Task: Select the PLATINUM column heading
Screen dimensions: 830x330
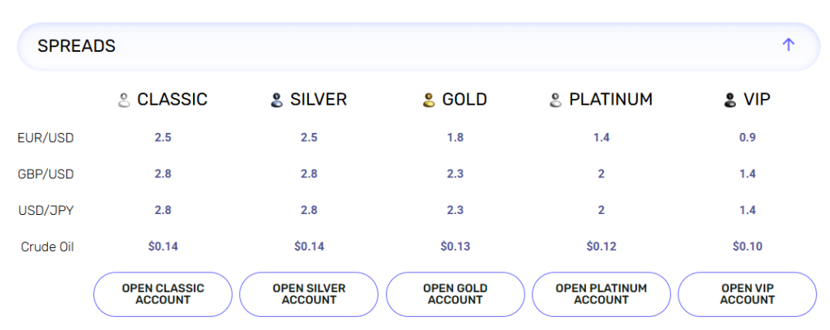Action: tap(610, 100)
